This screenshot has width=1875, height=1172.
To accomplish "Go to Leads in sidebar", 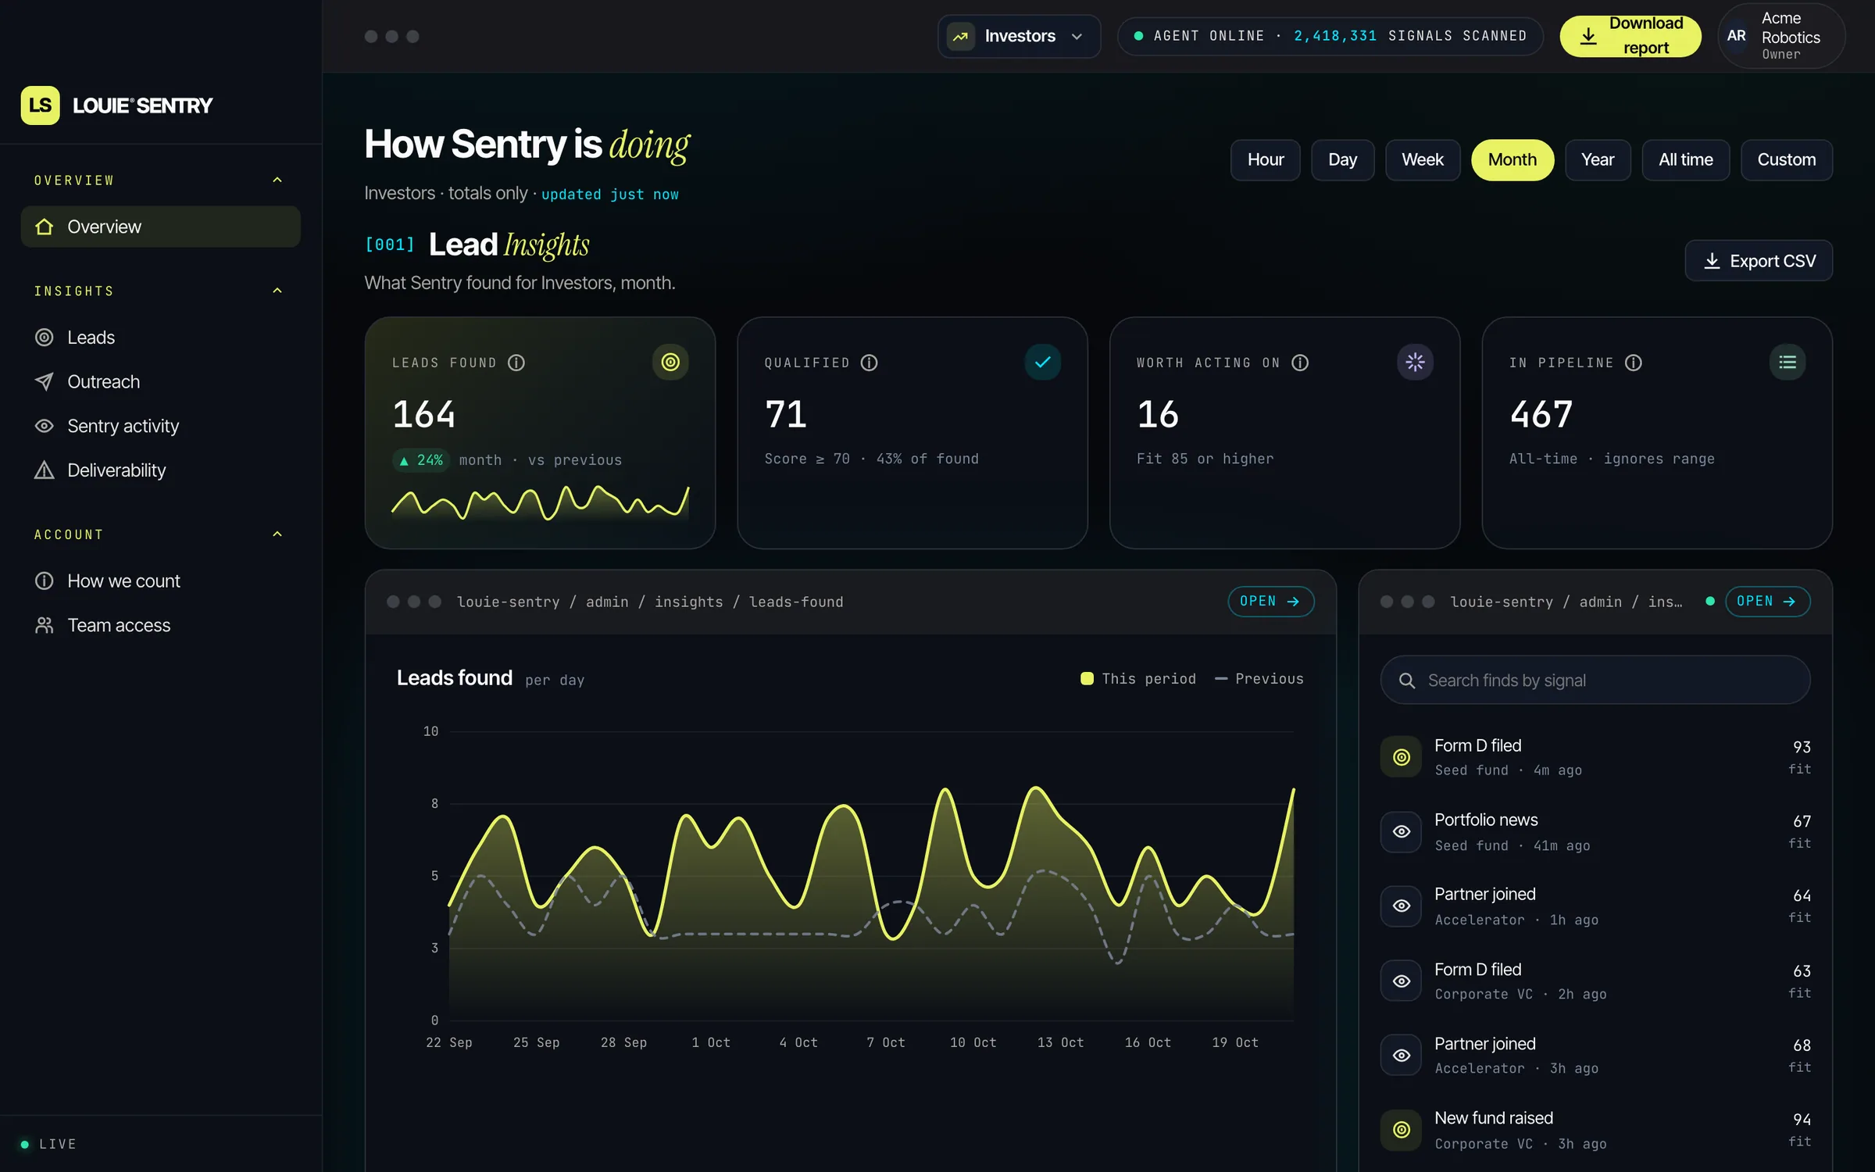I will pos(160,338).
